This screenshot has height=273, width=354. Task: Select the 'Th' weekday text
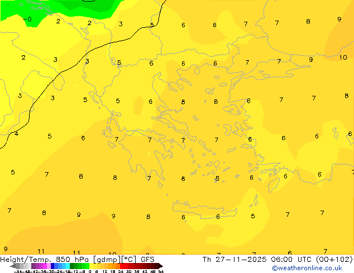207,260
